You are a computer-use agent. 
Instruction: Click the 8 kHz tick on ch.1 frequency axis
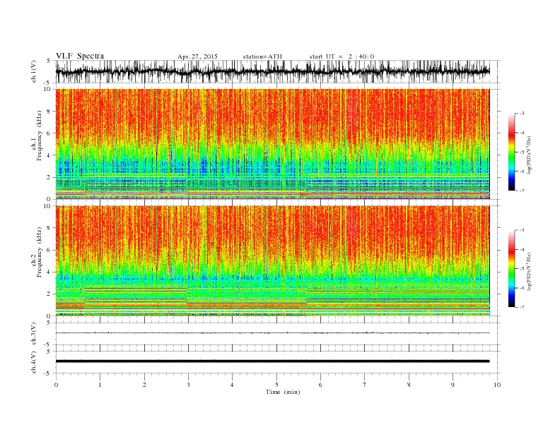[x=49, y=112]
